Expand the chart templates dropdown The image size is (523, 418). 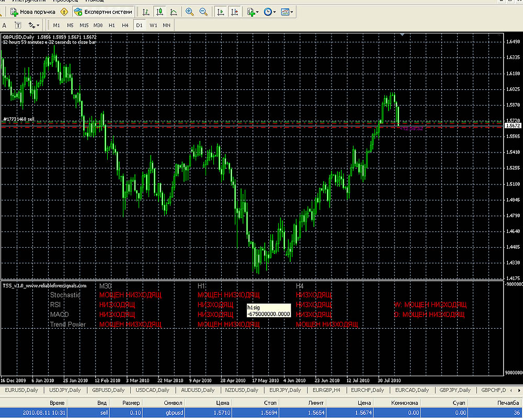click(287, 12)
